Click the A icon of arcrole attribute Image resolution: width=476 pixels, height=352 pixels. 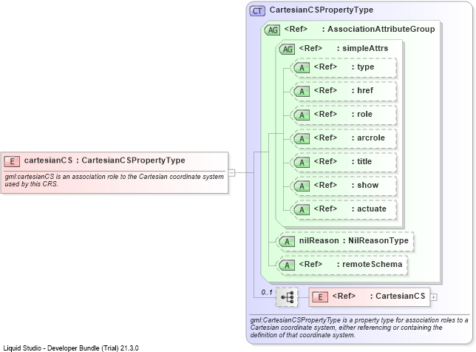[x=302, y=139]
